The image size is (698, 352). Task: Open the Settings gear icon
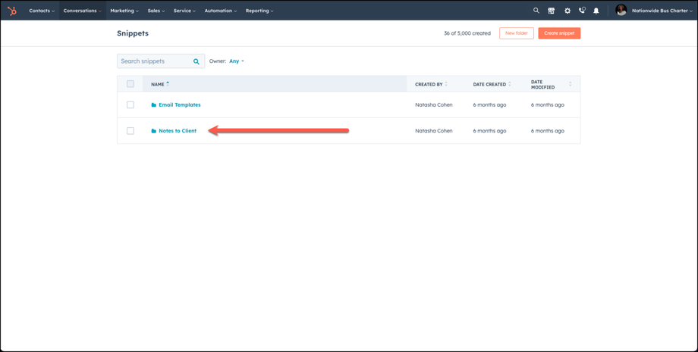[567, 11]
